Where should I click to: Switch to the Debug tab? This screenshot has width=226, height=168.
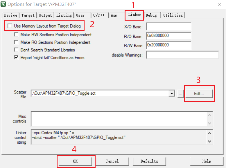tap(151, 15)
